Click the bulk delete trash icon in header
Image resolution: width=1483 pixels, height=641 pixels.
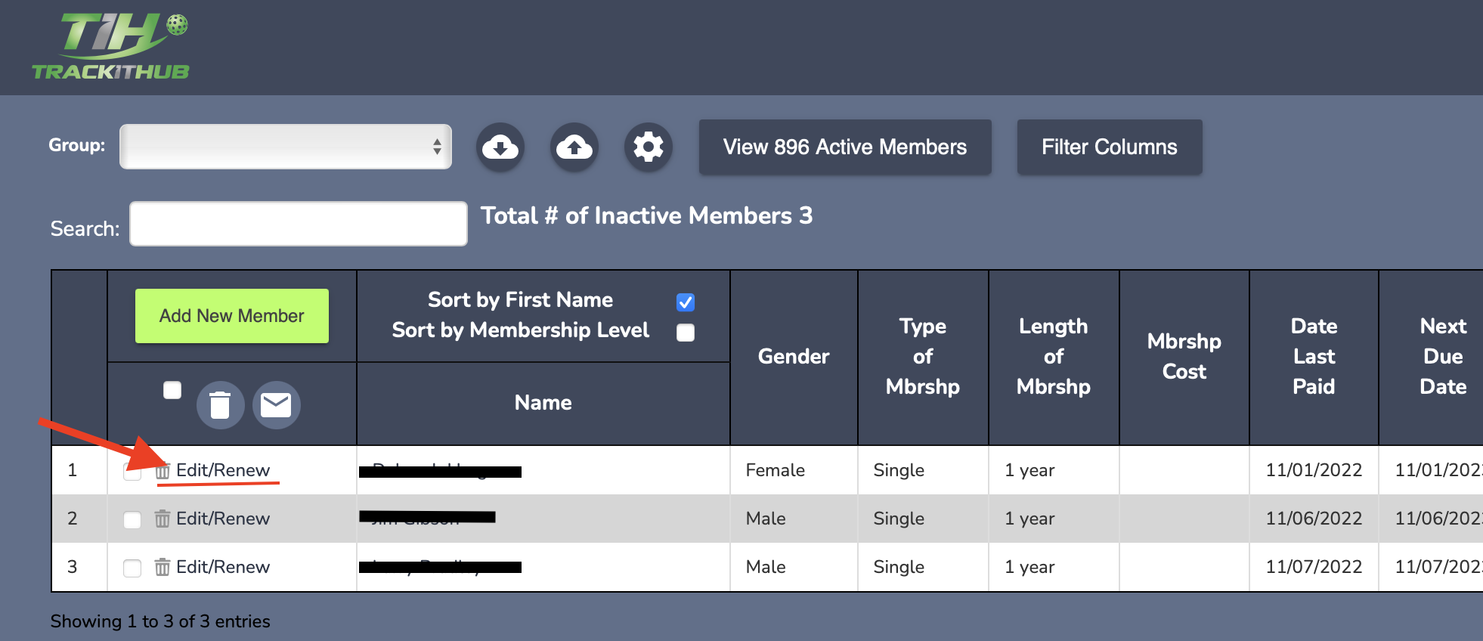point(220,405)
